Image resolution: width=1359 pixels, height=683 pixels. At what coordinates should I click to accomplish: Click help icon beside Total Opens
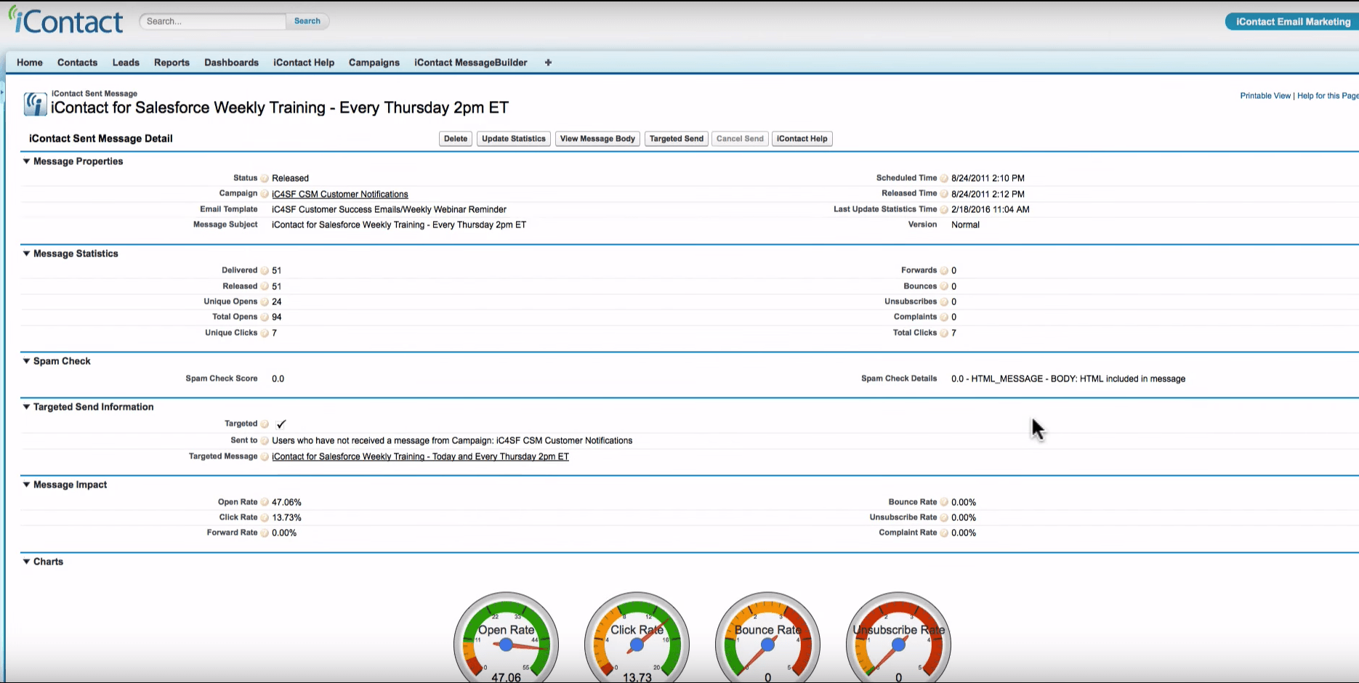265,318
